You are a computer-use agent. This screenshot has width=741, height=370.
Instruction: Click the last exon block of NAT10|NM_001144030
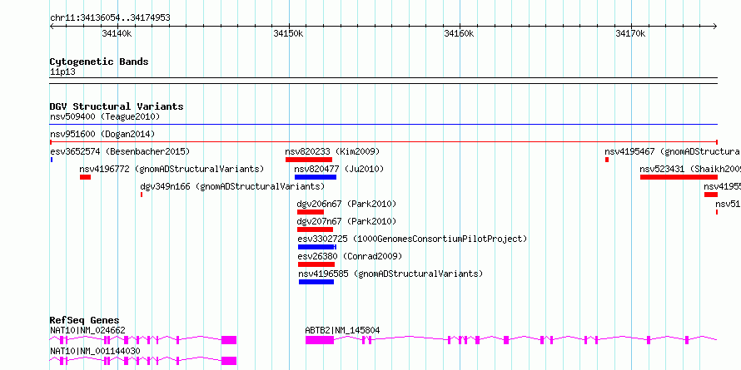coord(229,361)
